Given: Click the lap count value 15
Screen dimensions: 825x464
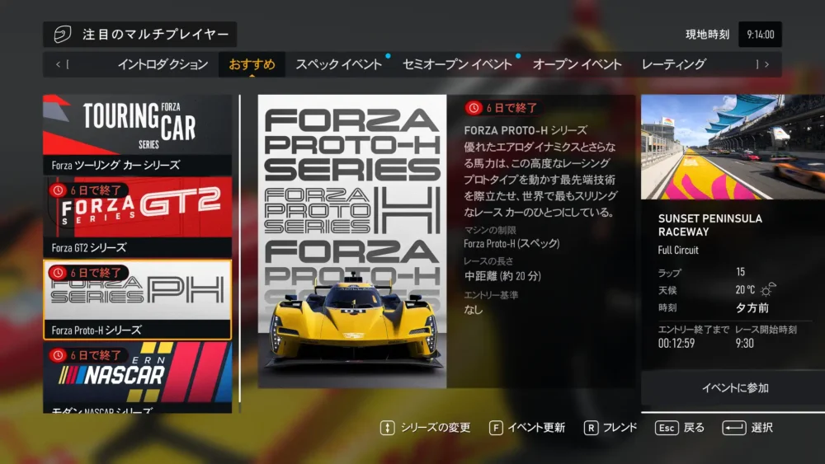Looking at the screenshot, I should [740, 272].
